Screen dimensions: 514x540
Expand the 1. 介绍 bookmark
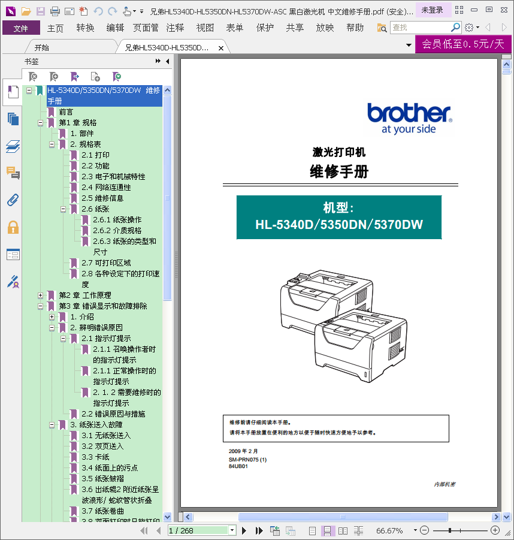pos(52,317)
